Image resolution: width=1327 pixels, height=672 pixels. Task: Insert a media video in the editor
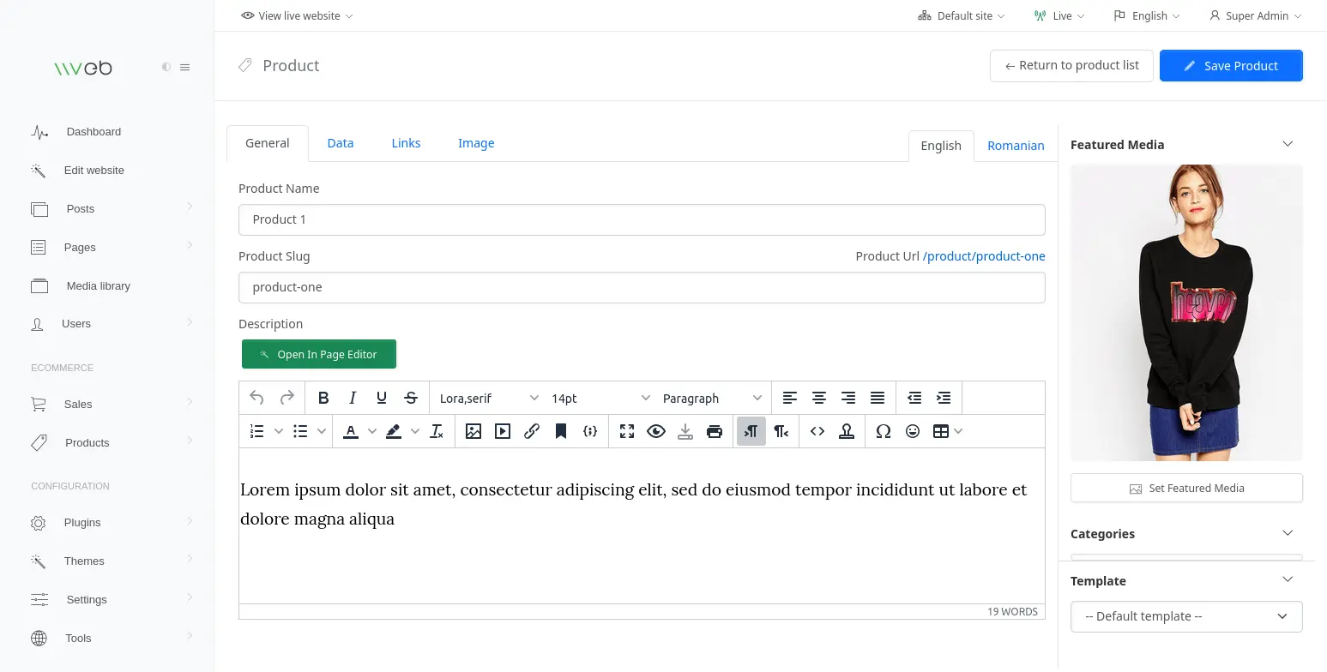[x=502, y=431]
